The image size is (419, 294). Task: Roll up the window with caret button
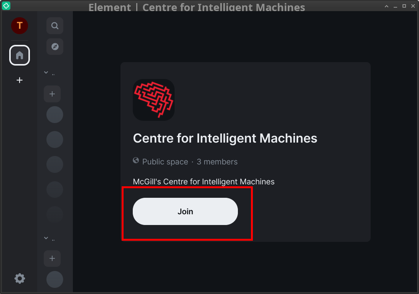(386, 6)
